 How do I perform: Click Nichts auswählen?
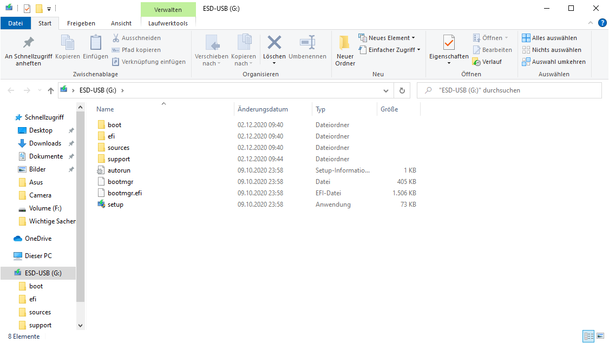552,50
